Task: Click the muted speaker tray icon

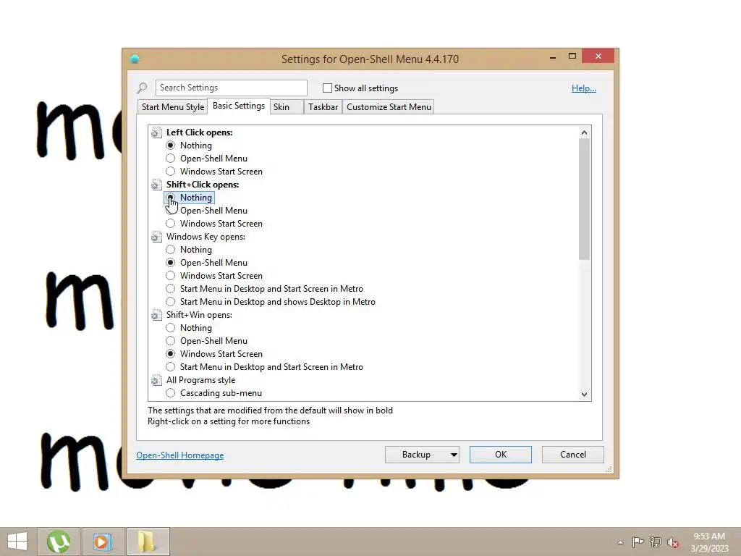Action: pos(673,542)
